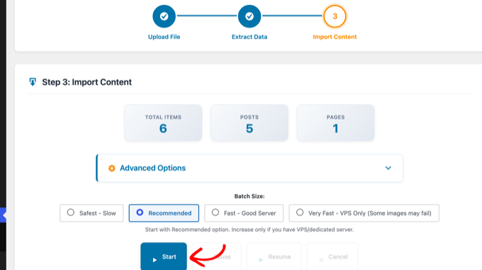Screen dimensions: 482x270
Task: Choose the Fast - Good Server option
Action: pyautogui.click(x=244, y=213)
